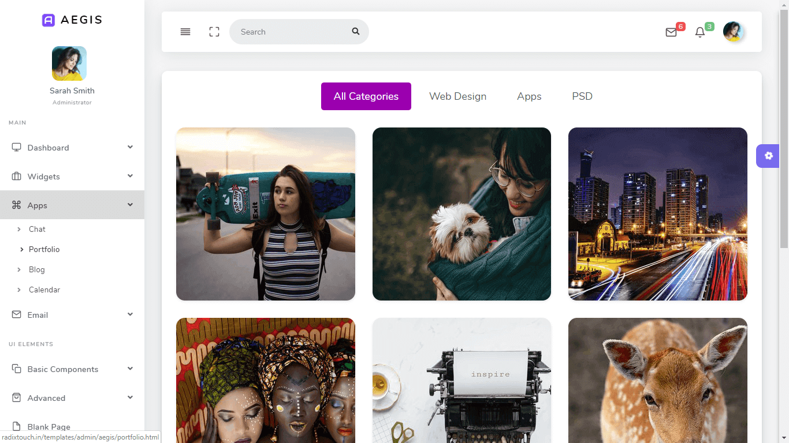The width and height of the screenshot is (789, 443).
Task: Open the Calendar submenu item
Action: tap(44, 290)
